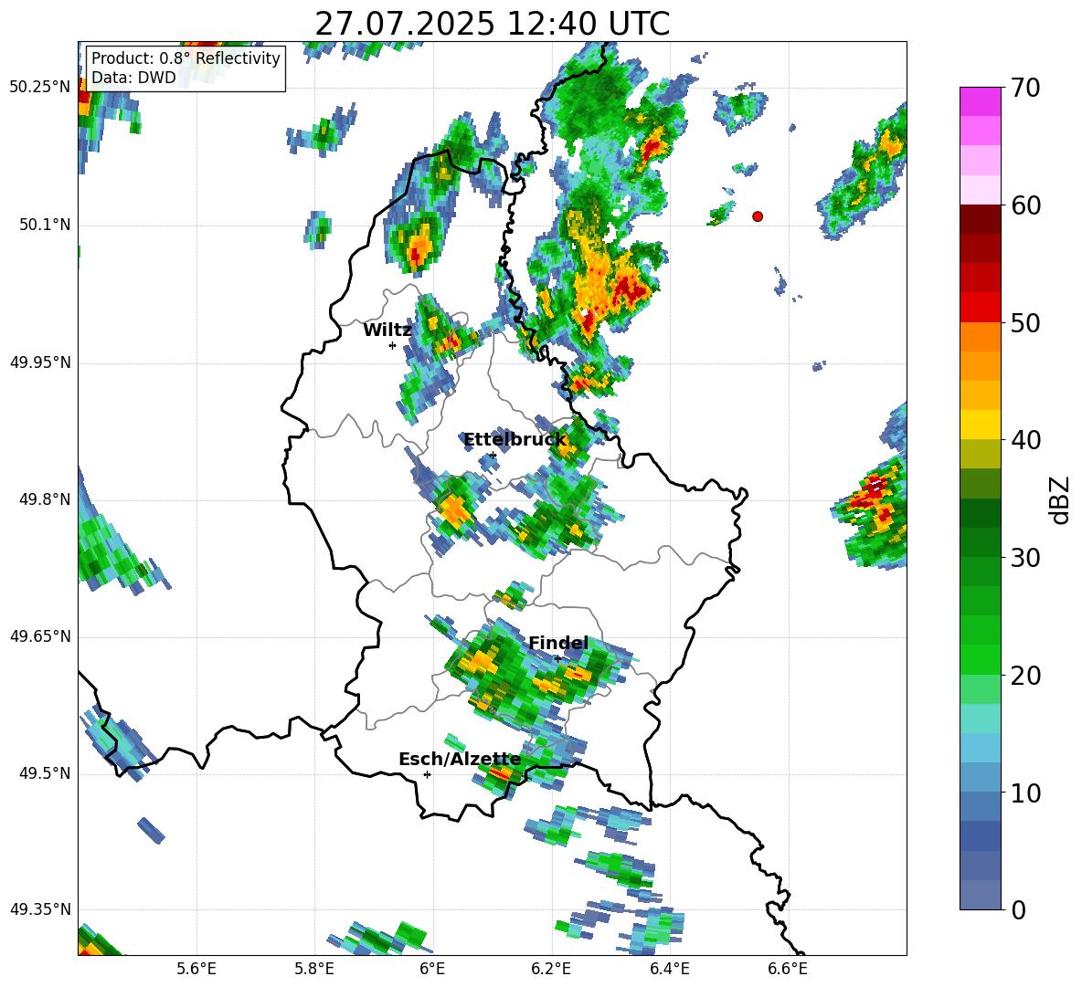Click the Data: DWD text
1082x987 pixels.
pyautogui.click(x=133, y=78)
